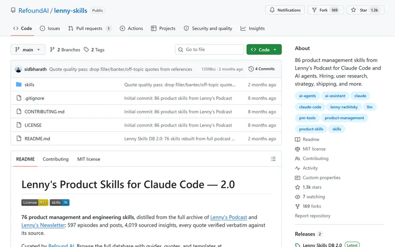Click the Security shield icon

pyautogui.click(x=186, y=28)
